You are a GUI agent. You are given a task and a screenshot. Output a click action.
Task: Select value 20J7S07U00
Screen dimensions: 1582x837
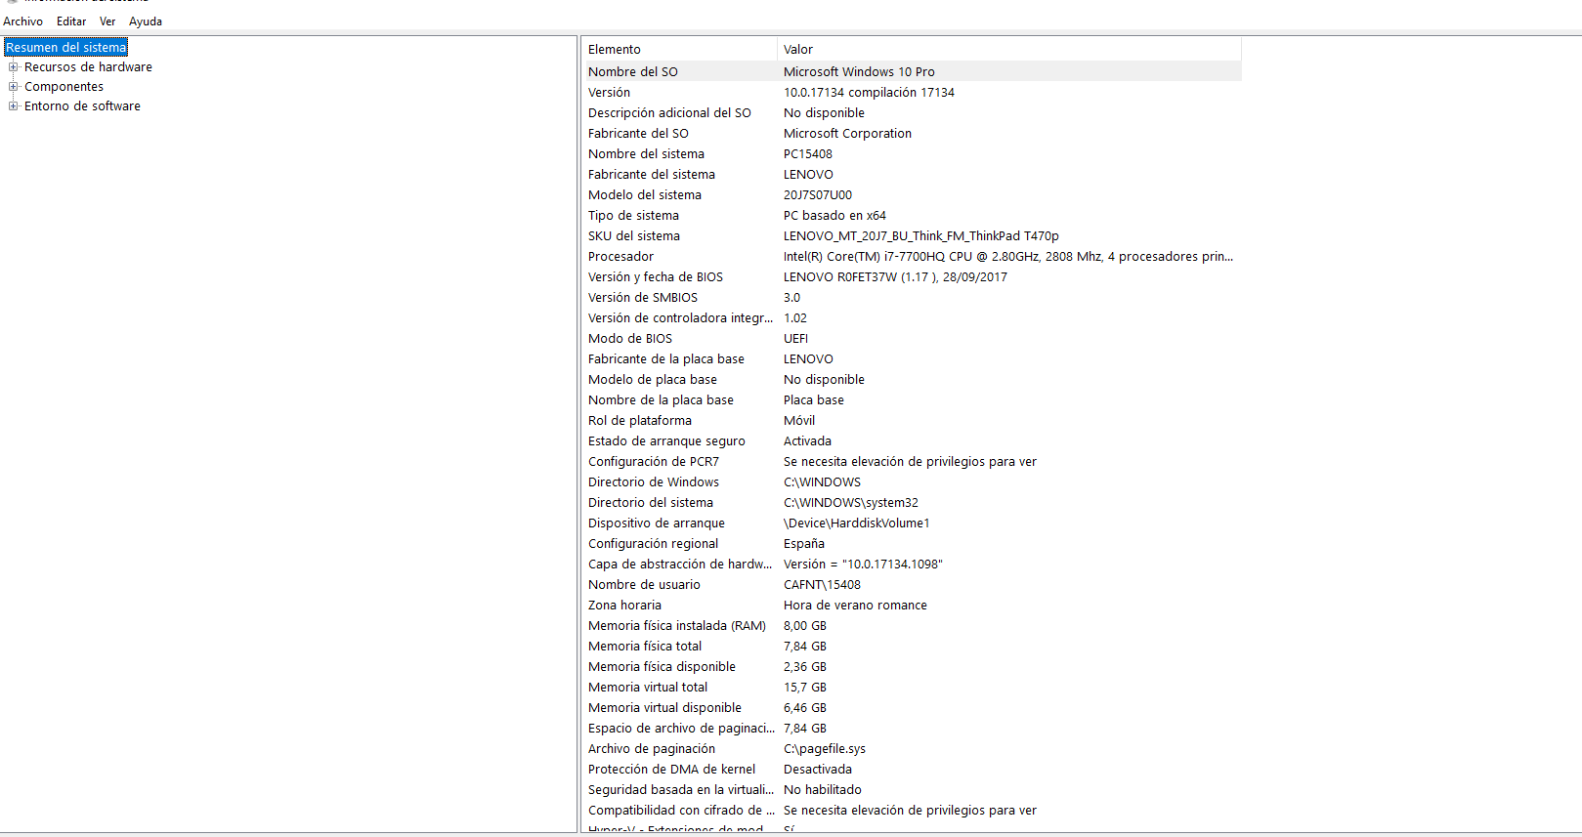(x=818, y=194)
